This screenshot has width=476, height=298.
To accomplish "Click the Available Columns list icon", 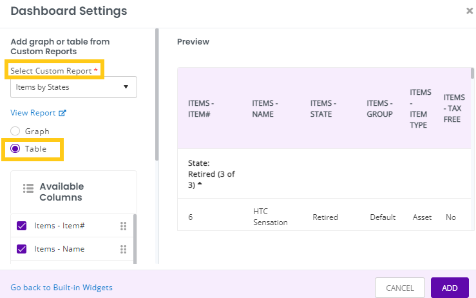I will click(28, 188).
